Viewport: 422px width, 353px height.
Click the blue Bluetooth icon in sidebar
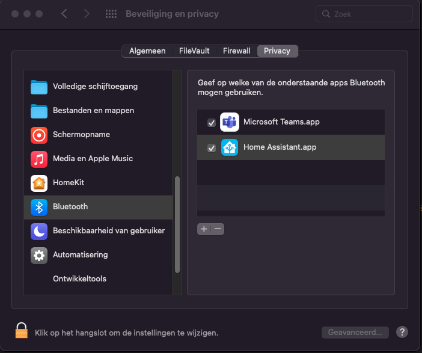coord(39,207)
